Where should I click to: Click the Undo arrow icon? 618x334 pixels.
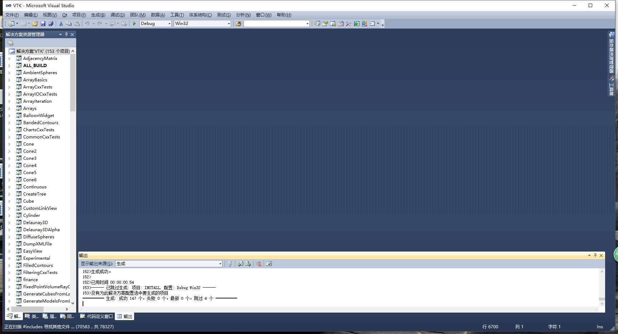point(87,24)
